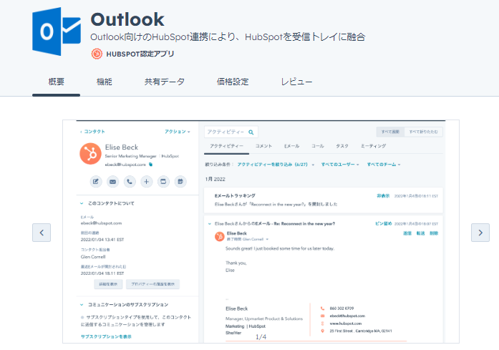Select the 価格設定 tab

point(233,82)
